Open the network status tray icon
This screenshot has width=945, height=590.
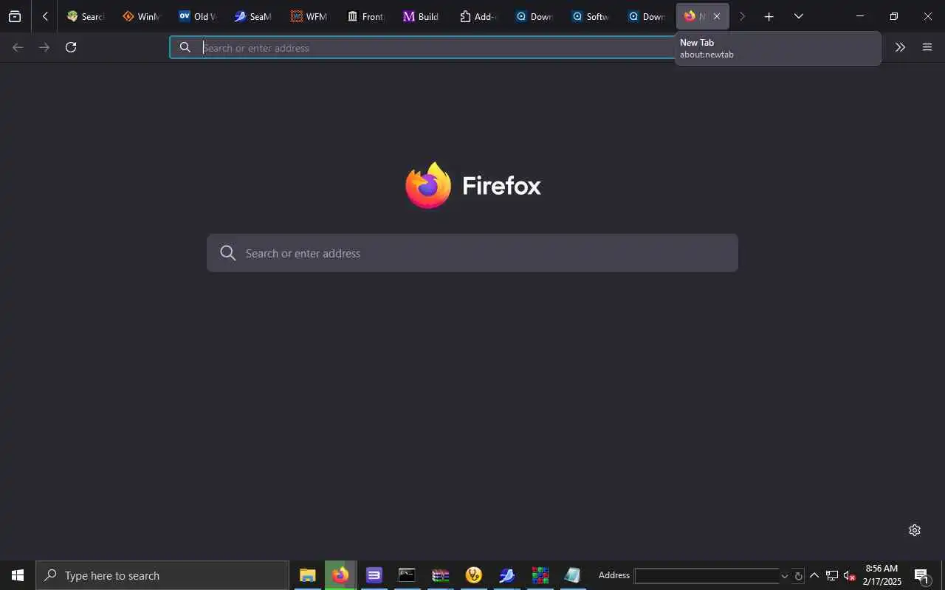click(x=832, y=575)
